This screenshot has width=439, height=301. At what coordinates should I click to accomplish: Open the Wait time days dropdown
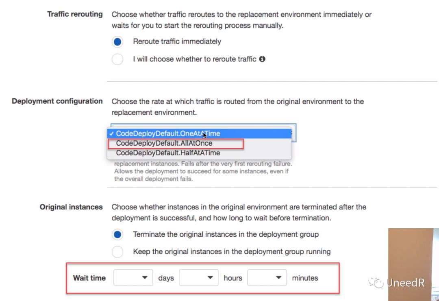pos(133,278)
